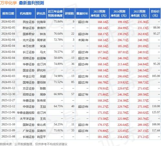Image resolution: width=161 pixels, height=146 pixels.
Task: Click target price 95.27
Action: point(156,34)
